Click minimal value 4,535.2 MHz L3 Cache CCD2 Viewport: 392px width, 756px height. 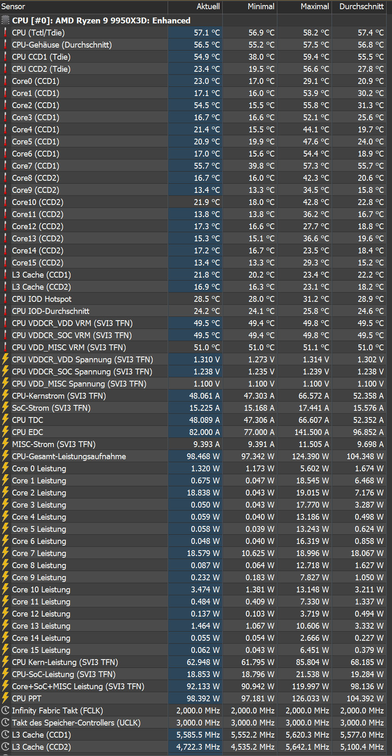coord(253,747)
